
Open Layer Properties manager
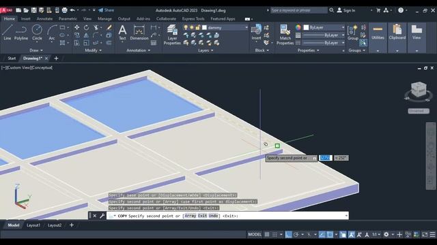(x=172, y=35)
